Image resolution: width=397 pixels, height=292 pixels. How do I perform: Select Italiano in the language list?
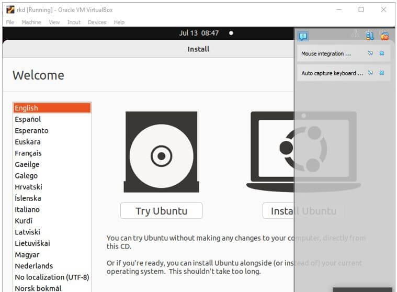click(52, 209)
